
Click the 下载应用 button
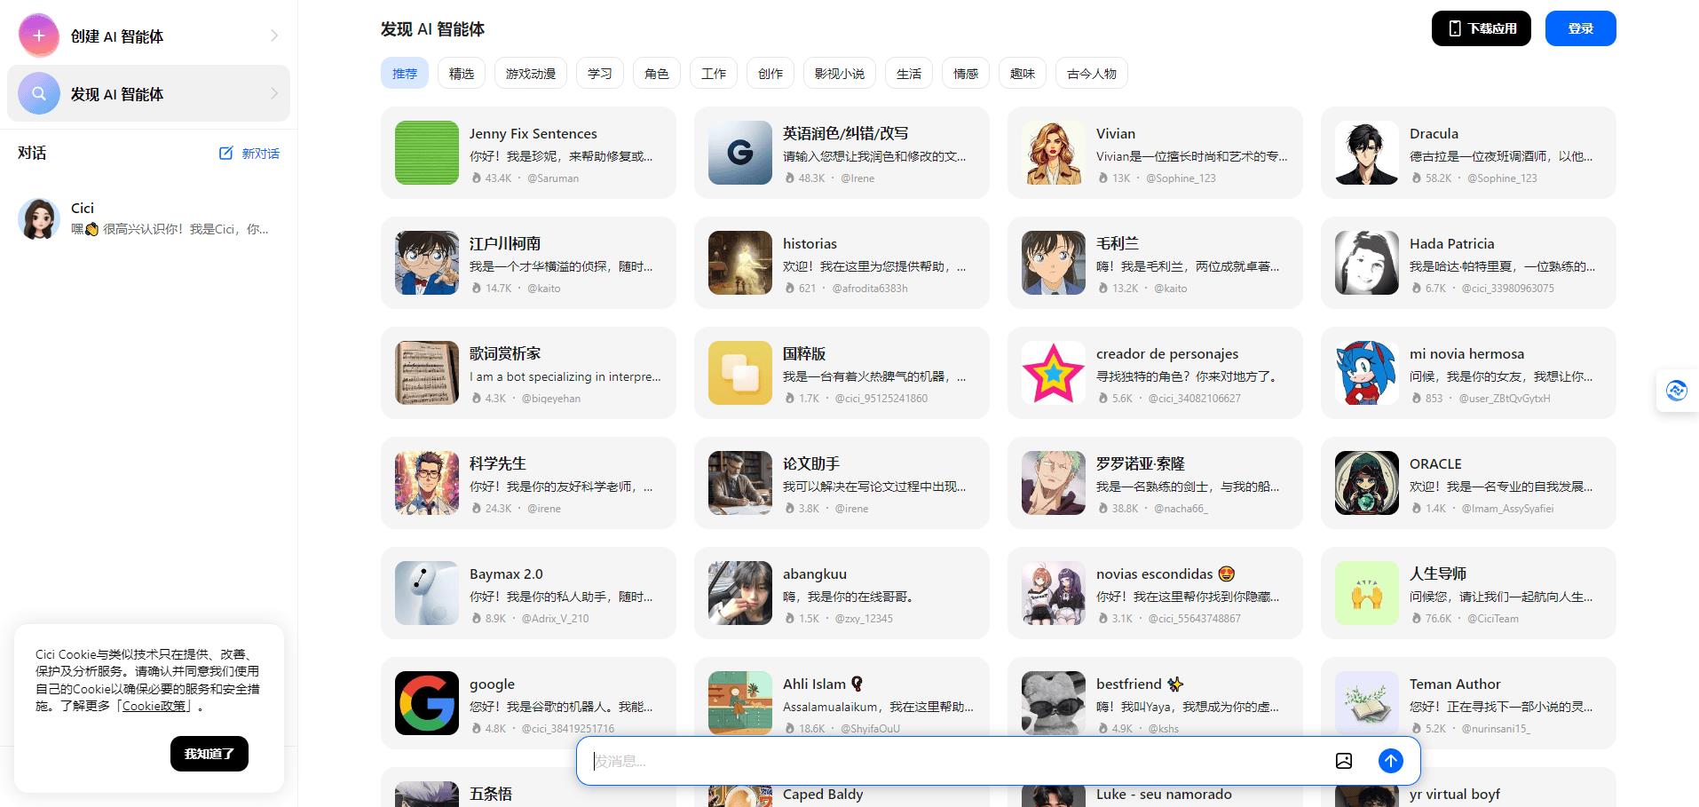(x=1482, y=28)
